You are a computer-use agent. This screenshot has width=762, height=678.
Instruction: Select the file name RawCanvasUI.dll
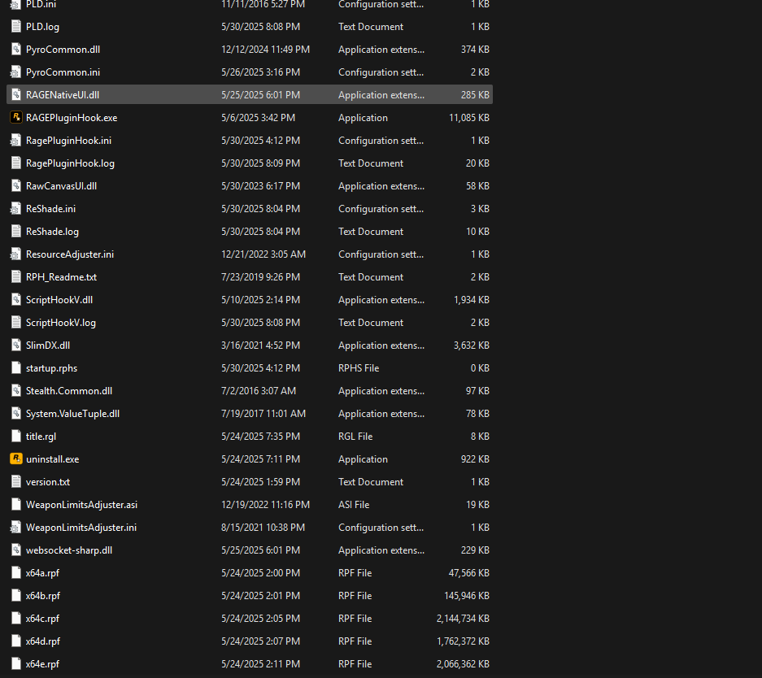click(x=61, y=186)
